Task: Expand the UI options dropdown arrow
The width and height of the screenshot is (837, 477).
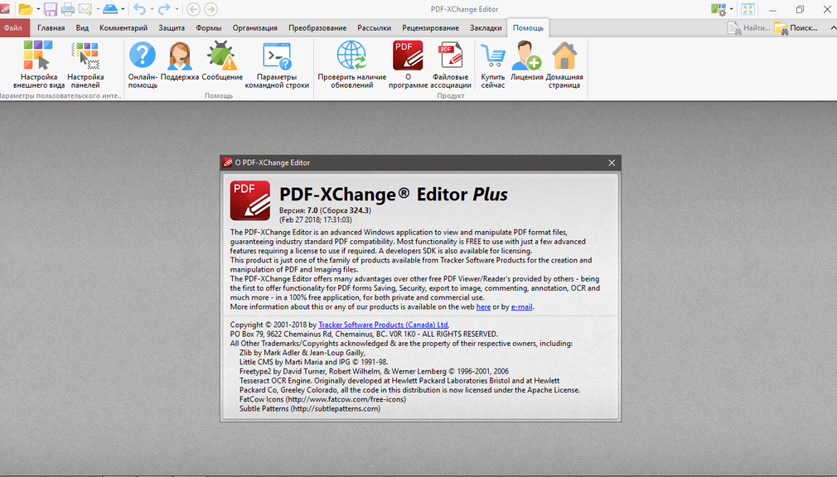Action: click(x=731, y=9)
